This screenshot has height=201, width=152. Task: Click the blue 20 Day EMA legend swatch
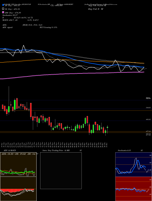(3, 5)
